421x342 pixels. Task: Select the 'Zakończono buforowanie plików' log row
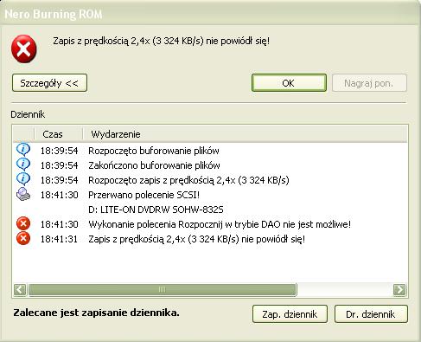click(x=210, y=165)
